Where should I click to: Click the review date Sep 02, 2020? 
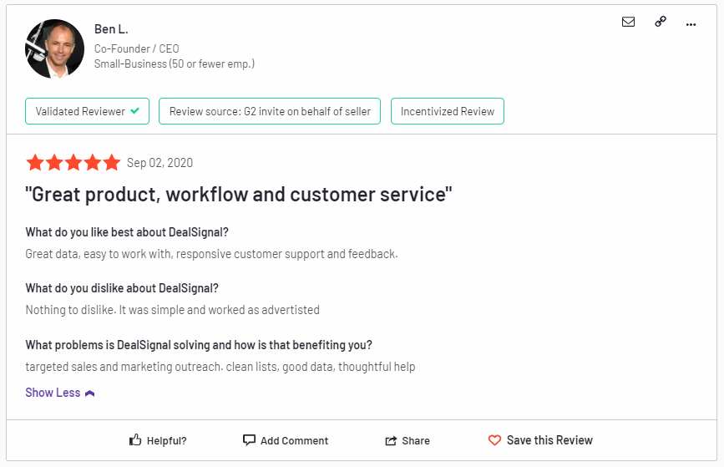[x=159, y=163]
